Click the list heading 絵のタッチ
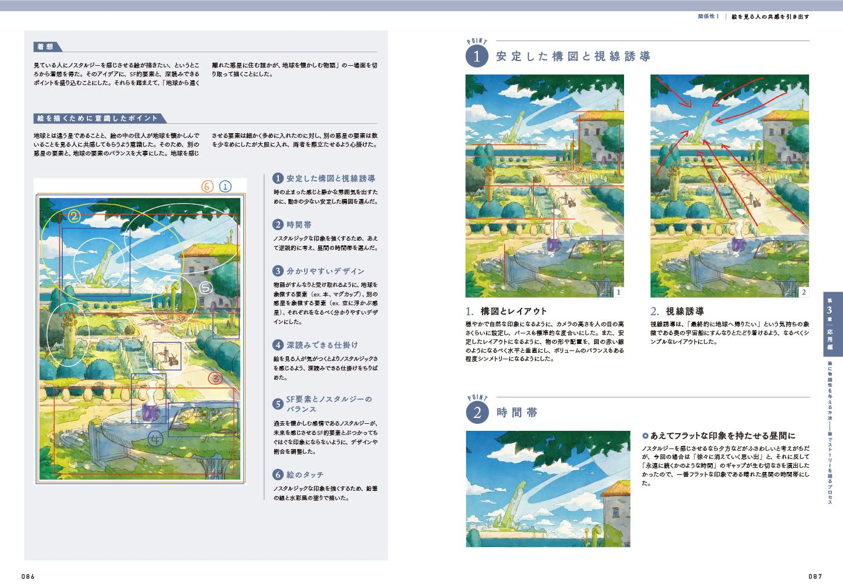Viewport: 843px width, 587px height. [305, 474]
